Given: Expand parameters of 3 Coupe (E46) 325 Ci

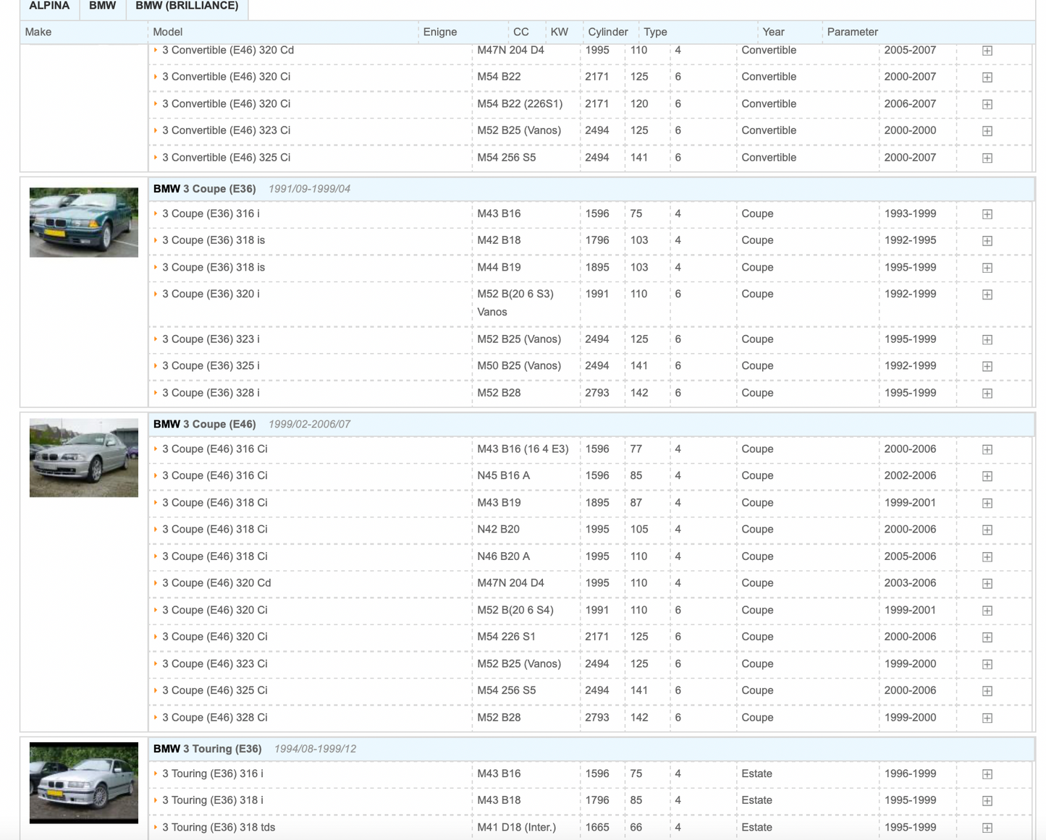Looking at the screenshot, I should [x=987, y=691].
